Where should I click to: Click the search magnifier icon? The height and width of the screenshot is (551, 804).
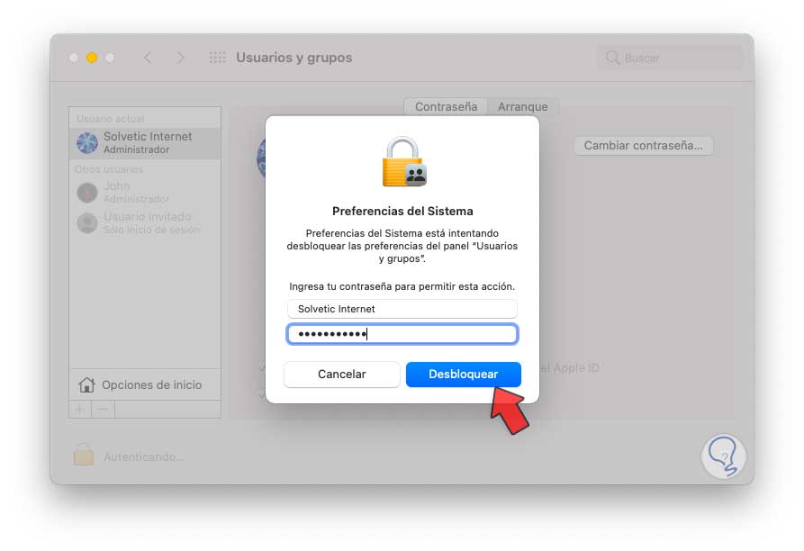point(612,58)
